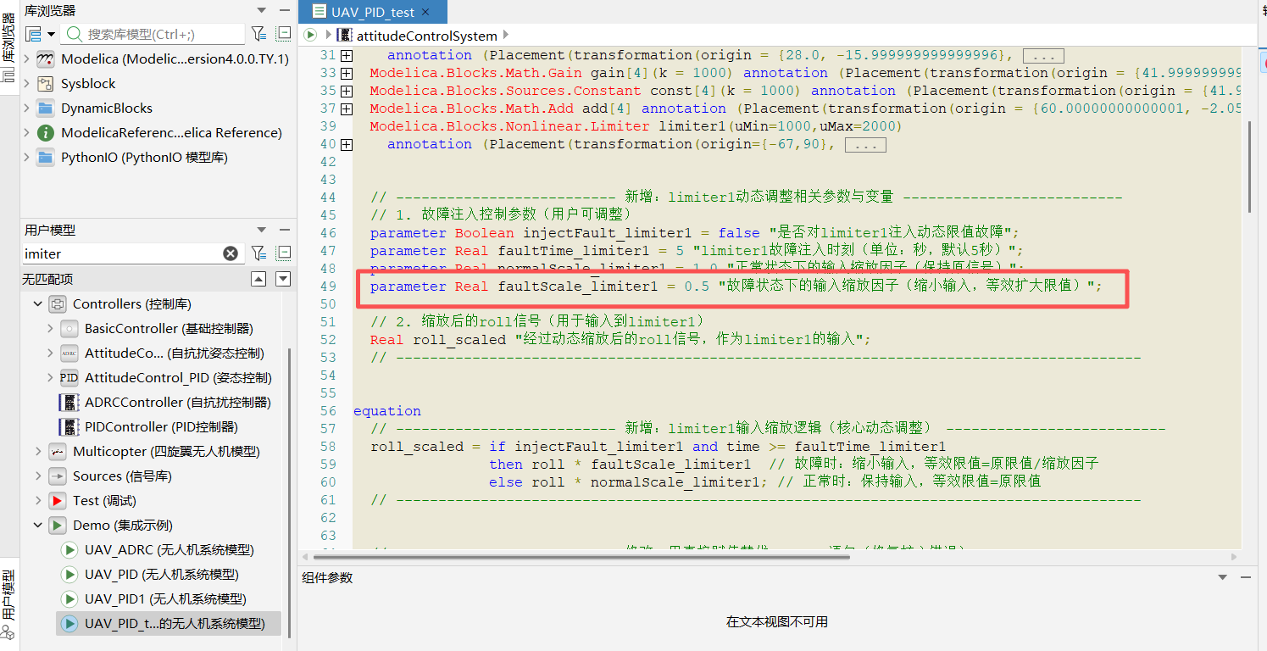Minimize the library browser panel
Viewport: 1267px width, 651px height.
point(285,10)
